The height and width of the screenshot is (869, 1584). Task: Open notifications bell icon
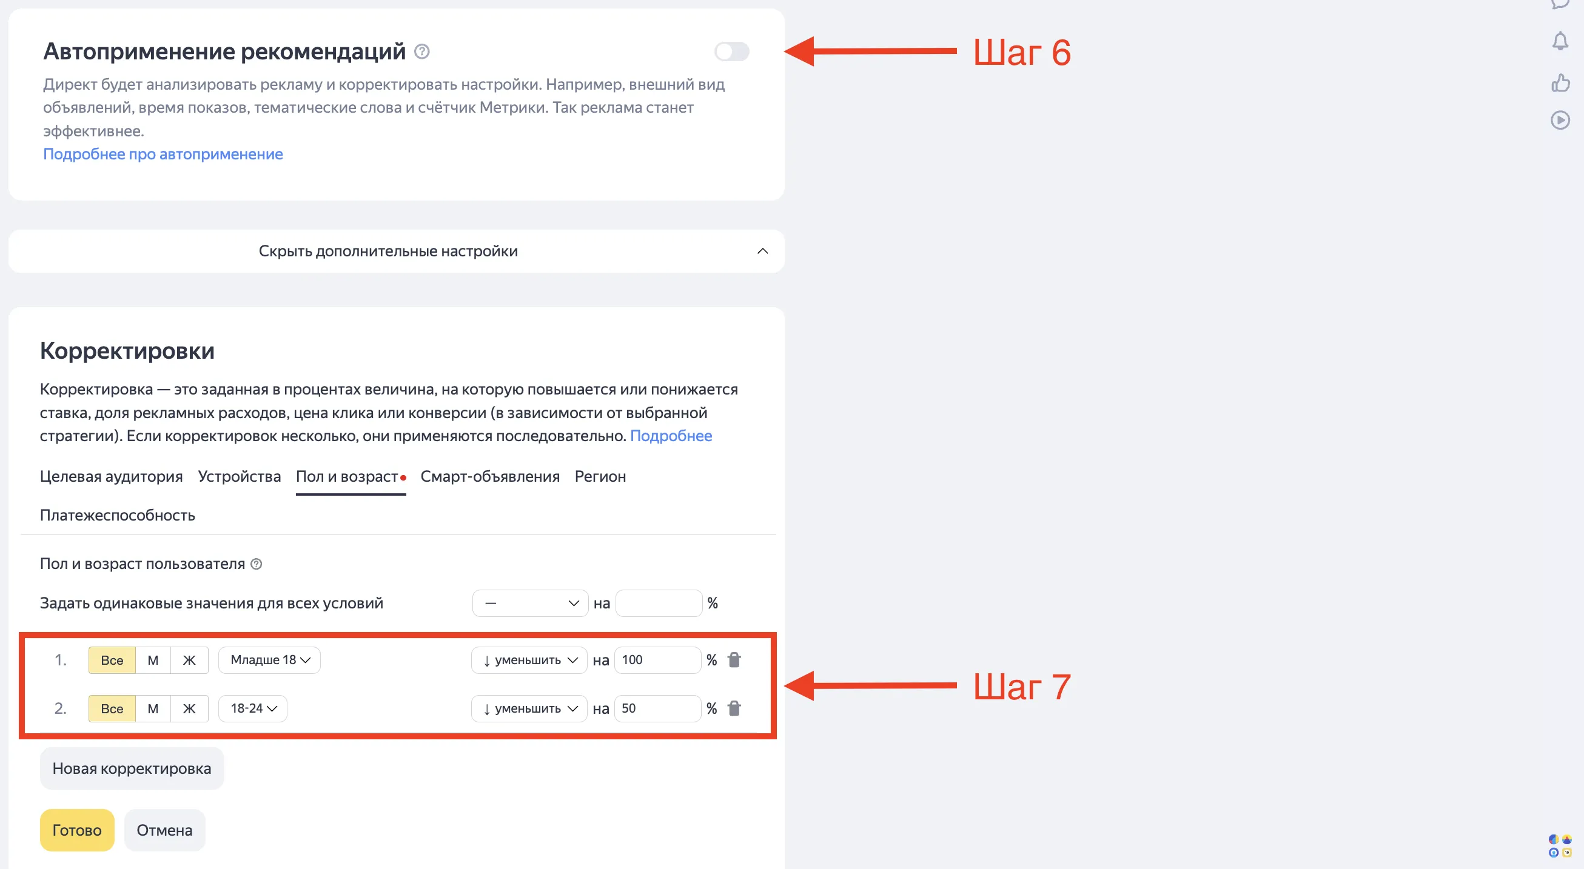click(x=1559, y=42)
